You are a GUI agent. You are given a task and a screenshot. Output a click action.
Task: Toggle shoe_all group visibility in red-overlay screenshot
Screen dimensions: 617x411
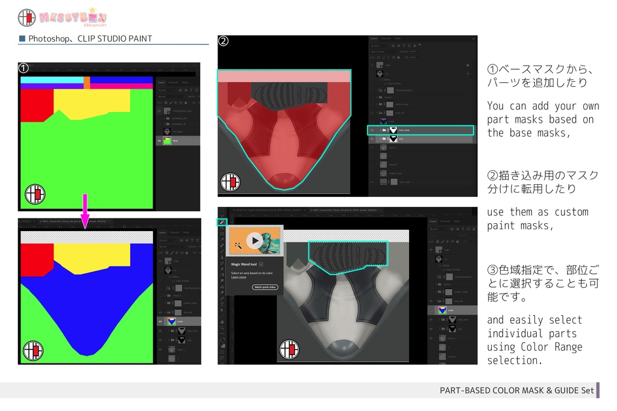point(372,113)
